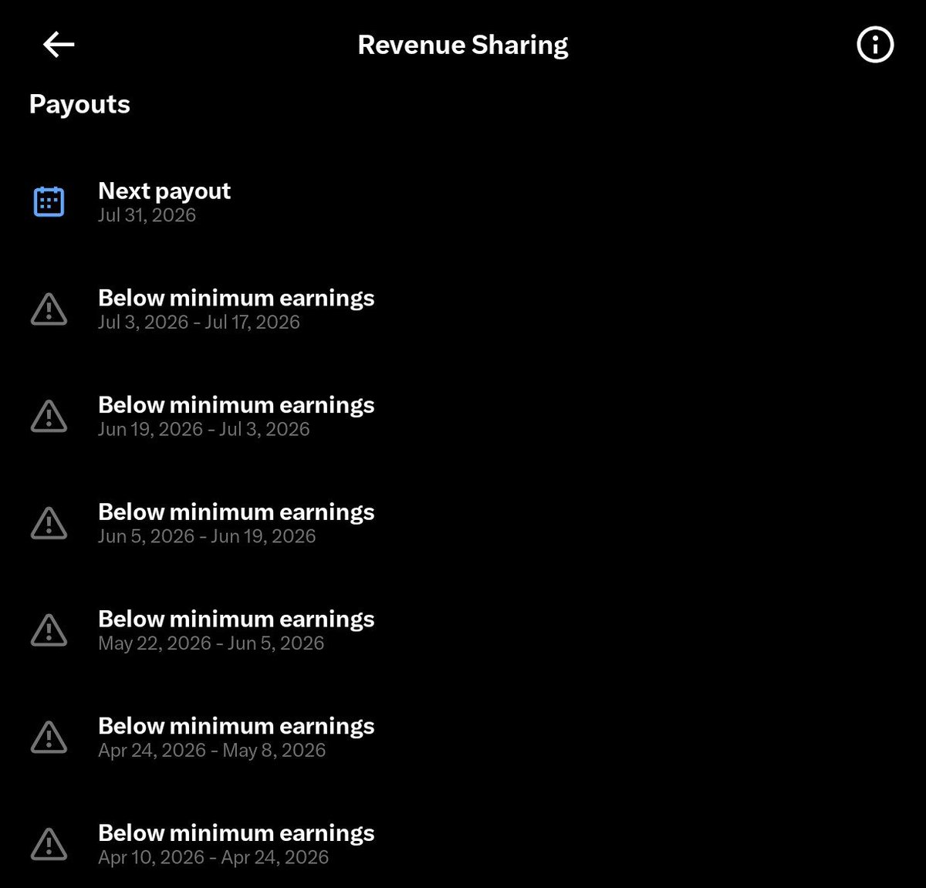Select date range Jun 19, 2026 - Jul 3, 2026
This screenshot has height=888, width=926.
204,429
